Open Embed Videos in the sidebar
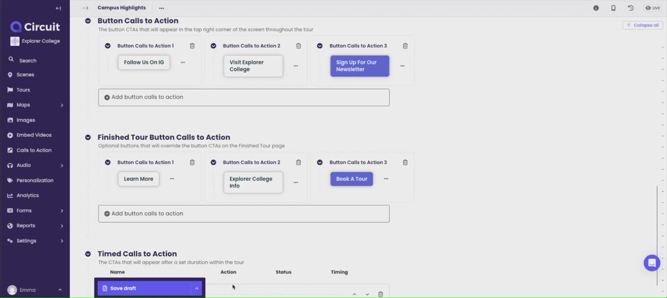This screenshot has width=667, height=298. coord(35,135)
